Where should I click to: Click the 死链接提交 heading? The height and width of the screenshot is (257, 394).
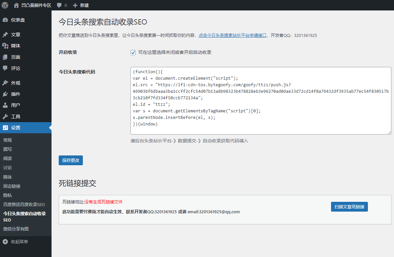[x=77, y=183]
